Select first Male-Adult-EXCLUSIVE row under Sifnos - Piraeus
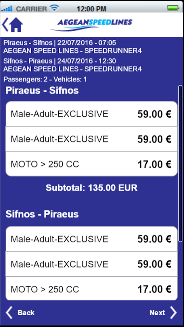The width and height of the screenshot is (184, 327). (x=91, y=239)
